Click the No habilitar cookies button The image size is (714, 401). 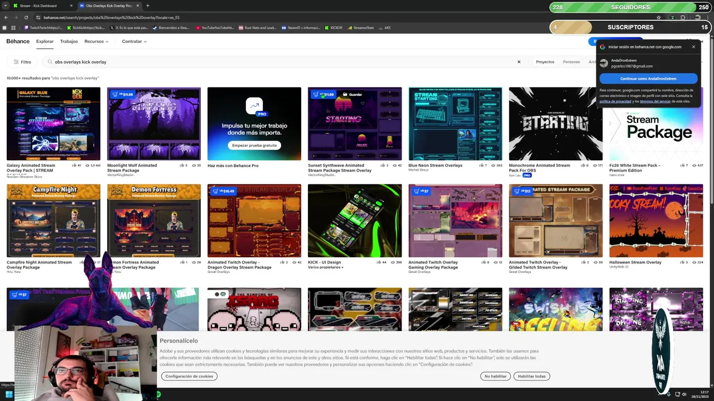coord(495,376)
